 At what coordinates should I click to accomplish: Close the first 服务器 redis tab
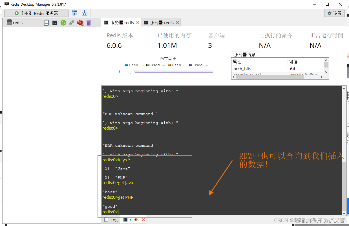coord(138,22)
